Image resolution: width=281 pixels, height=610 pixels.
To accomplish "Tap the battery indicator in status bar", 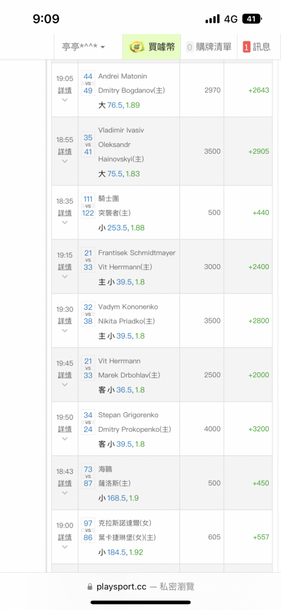I will click(252, 19).
